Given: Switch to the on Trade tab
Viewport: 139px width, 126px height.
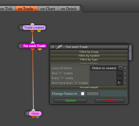Looking at the screenshot, I should 27,9.
